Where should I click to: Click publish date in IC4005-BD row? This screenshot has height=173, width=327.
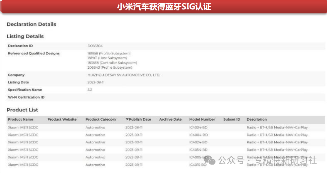(134, 157)
